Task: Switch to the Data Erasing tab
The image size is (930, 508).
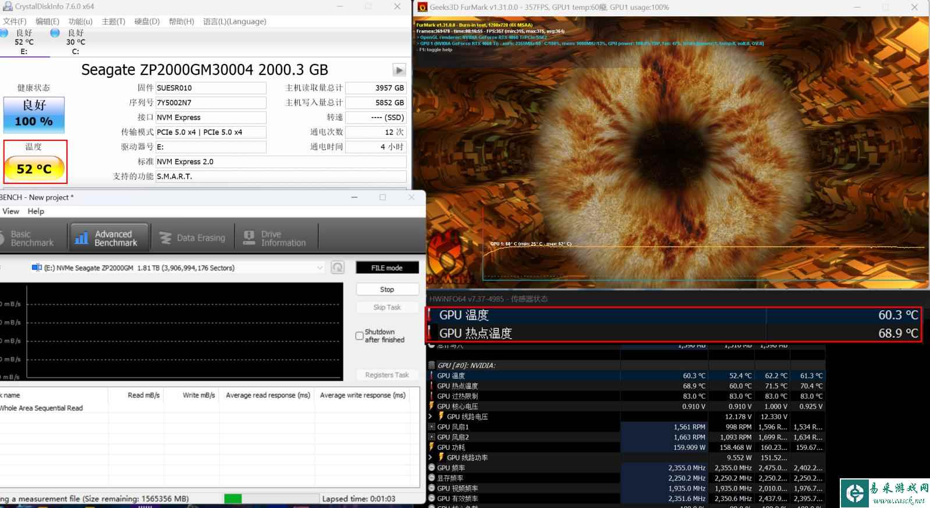Action: (193, 238)
